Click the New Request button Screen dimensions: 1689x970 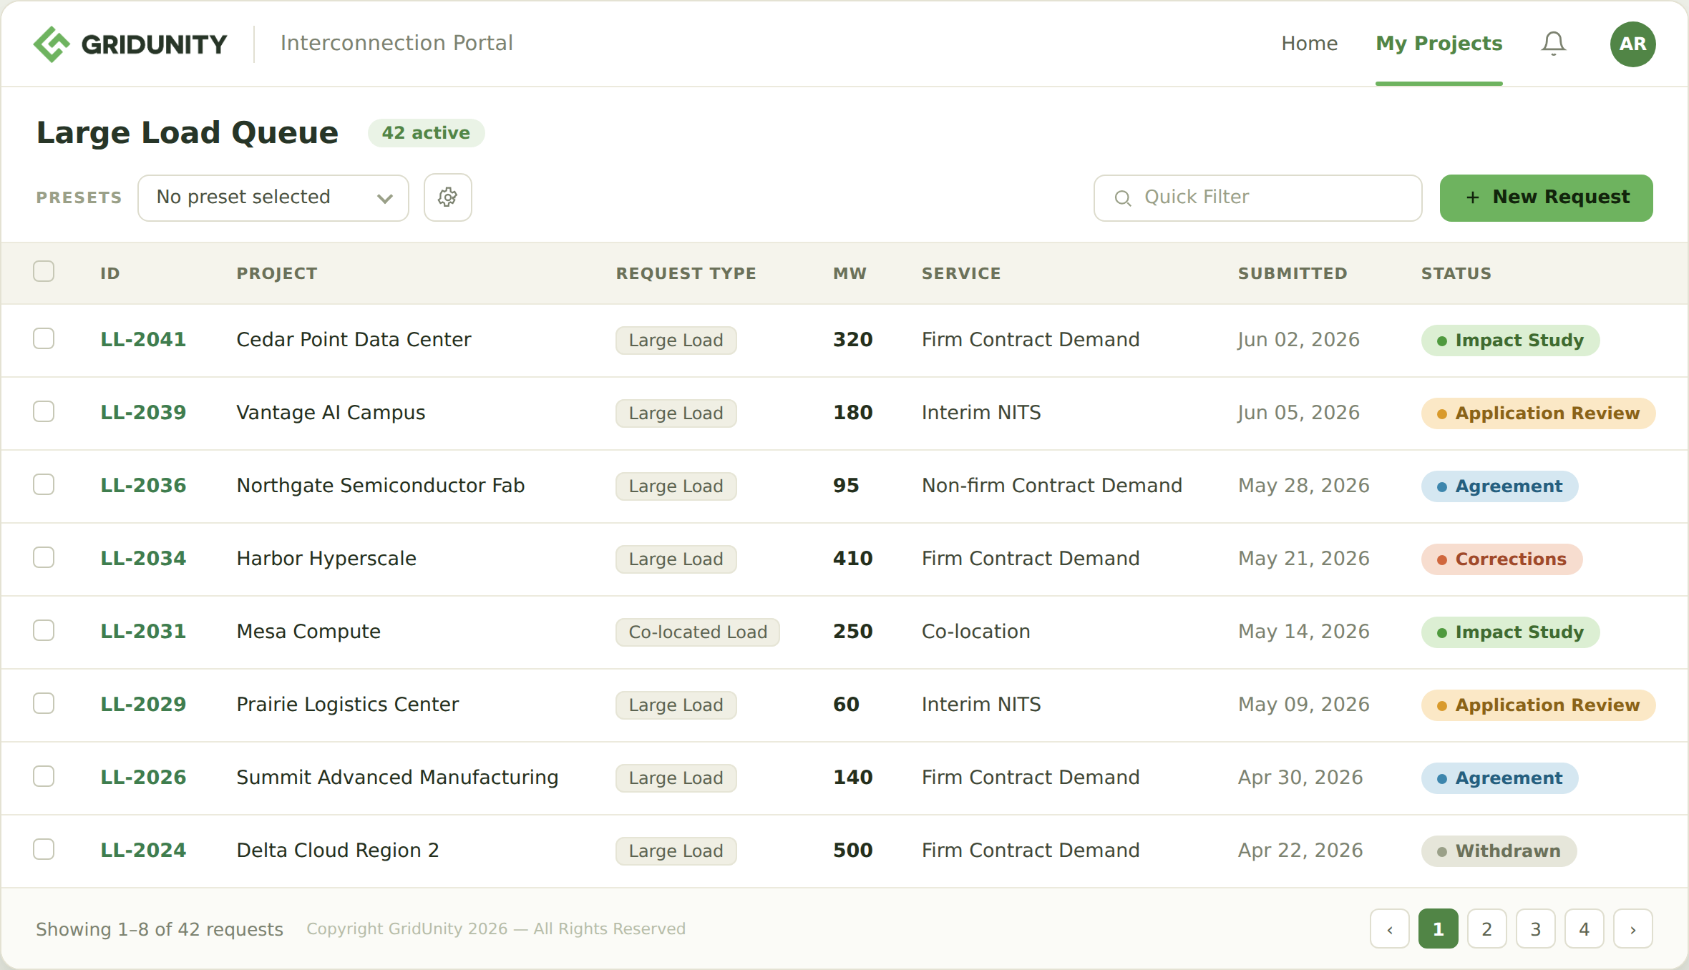[1546, 197]
